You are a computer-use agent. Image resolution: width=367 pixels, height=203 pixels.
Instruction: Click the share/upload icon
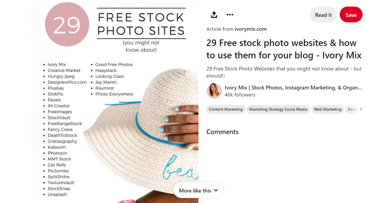point(214,15)
